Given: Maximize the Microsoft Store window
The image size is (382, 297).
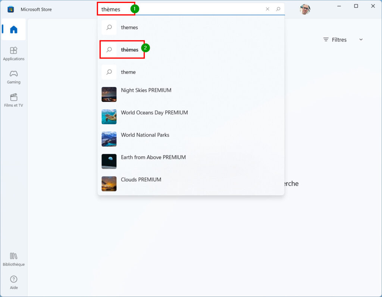Looking at the screenshot, I should [x=356, y=6].
